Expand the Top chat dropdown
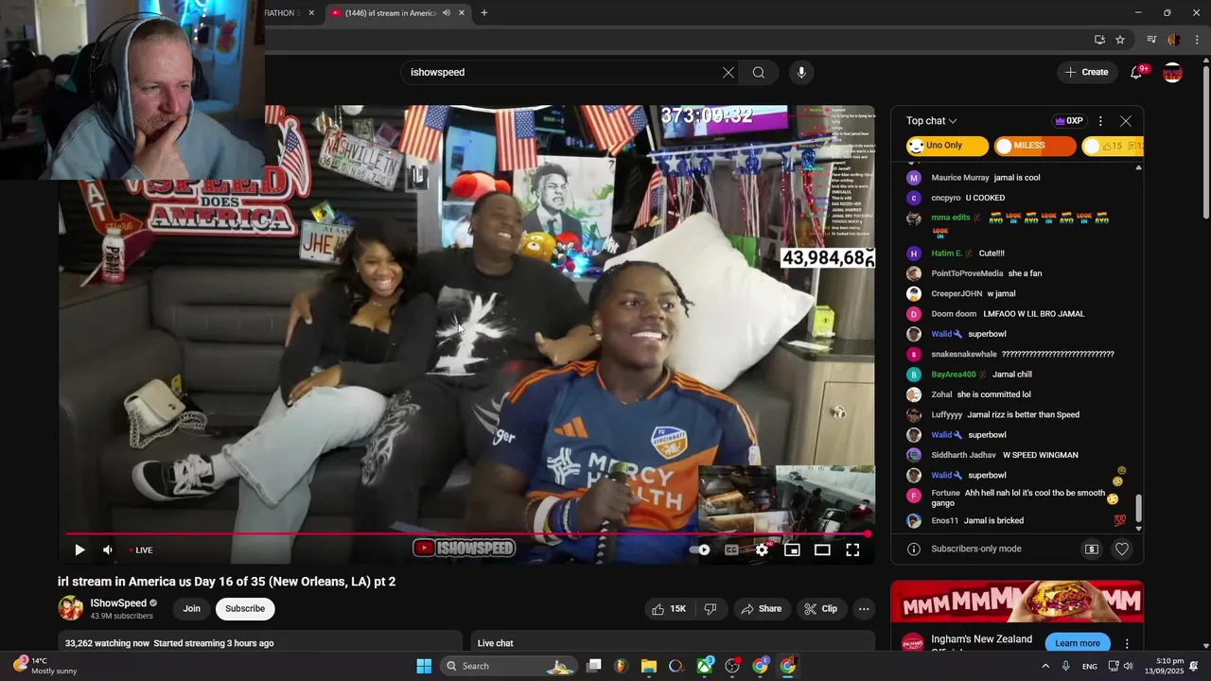Viewport: 1211px width, 681px height. click(x=932, y=121)
